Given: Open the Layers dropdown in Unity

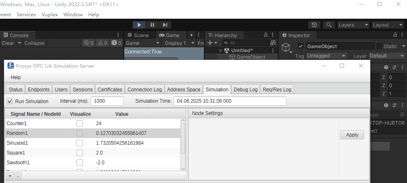Looking at the screenshot, I should [x=353, y=25].
